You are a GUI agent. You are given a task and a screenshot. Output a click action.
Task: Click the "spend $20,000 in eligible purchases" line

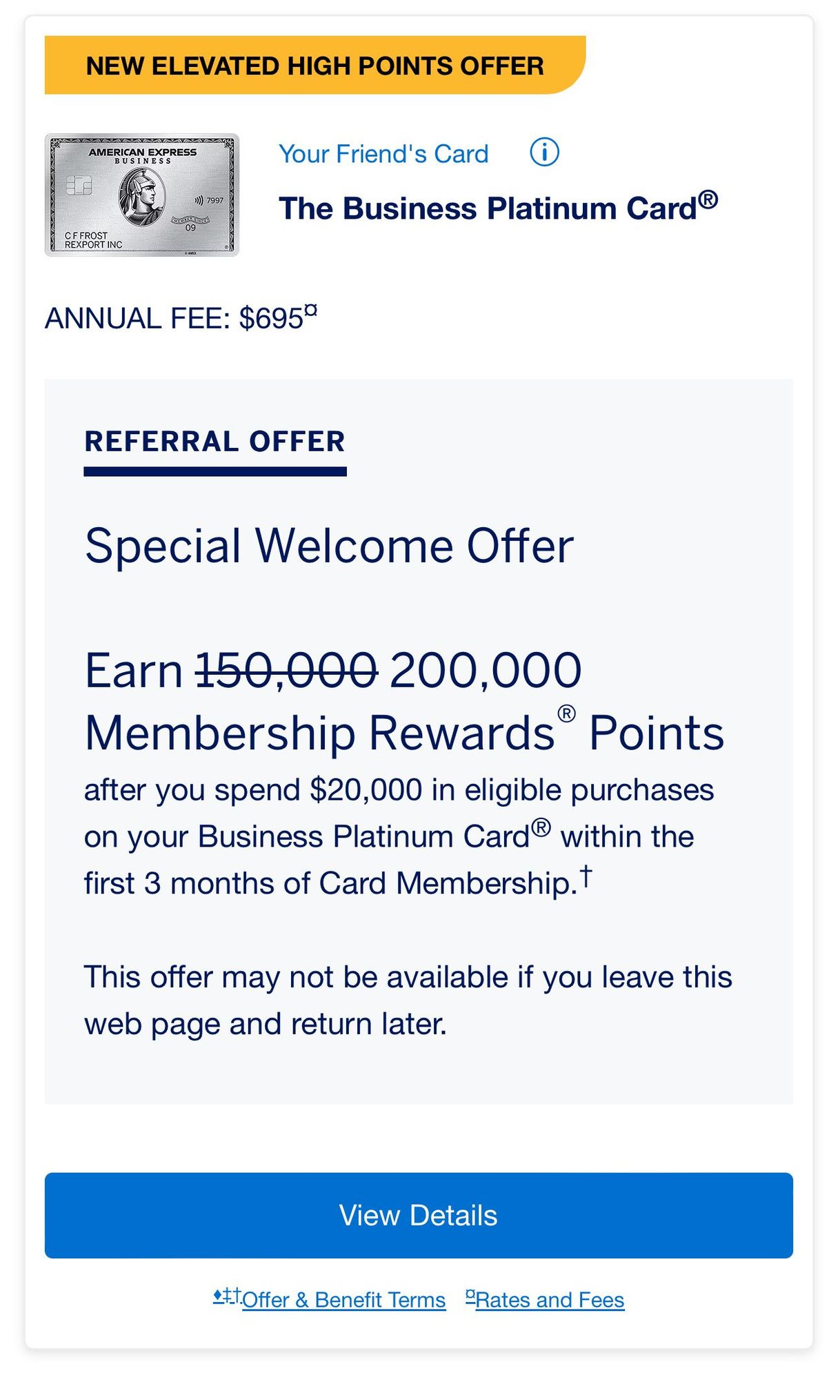pyautogui.click(x=399, y=790)
